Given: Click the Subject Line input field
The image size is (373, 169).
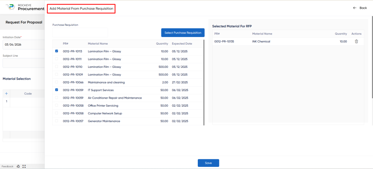Looking at the screenshot, I should 23,63.
